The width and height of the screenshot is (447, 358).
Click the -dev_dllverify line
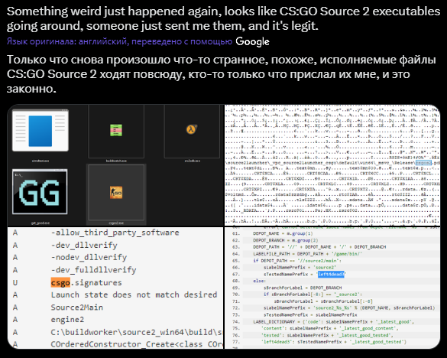84,245
